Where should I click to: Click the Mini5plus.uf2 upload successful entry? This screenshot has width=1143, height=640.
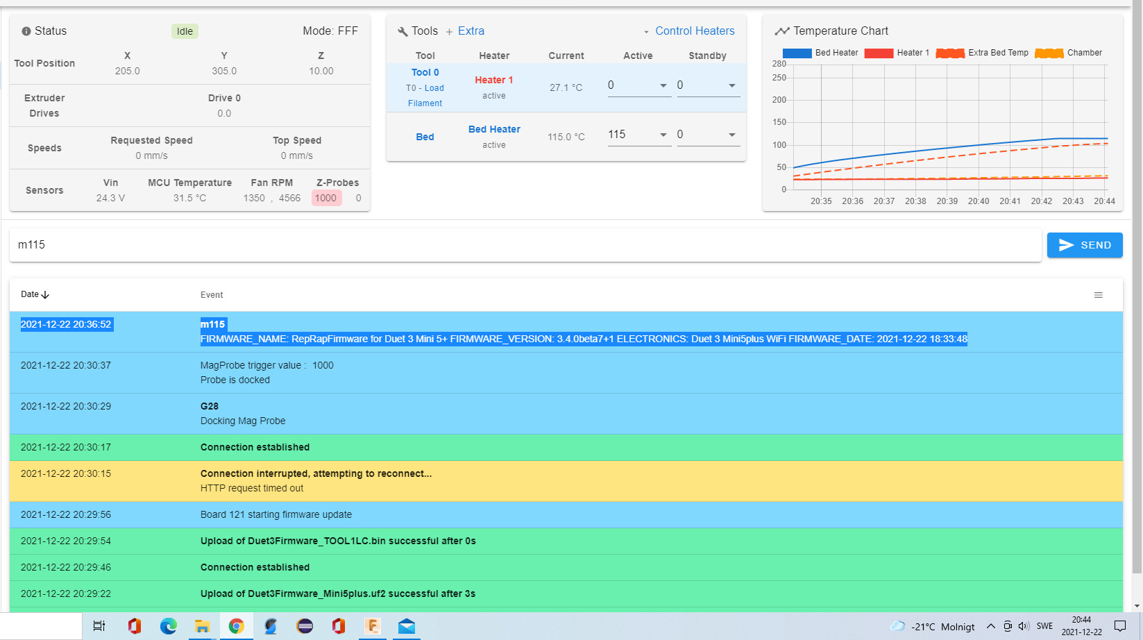click(566, 593)
